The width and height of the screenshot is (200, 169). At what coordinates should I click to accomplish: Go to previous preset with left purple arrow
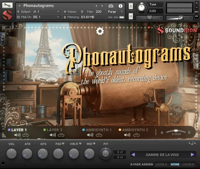(133, 154)
